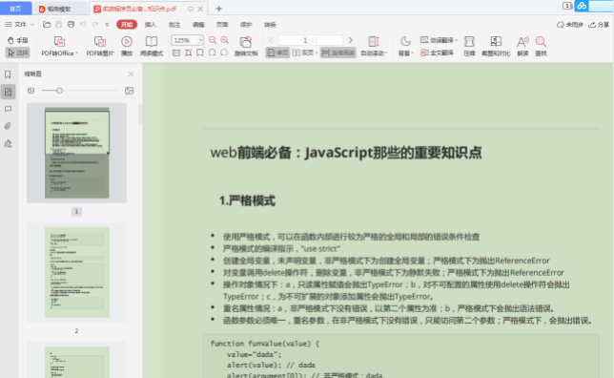Open the comments sidebar panel
This screenshot has width=614, height=378.
coord(8,109)
